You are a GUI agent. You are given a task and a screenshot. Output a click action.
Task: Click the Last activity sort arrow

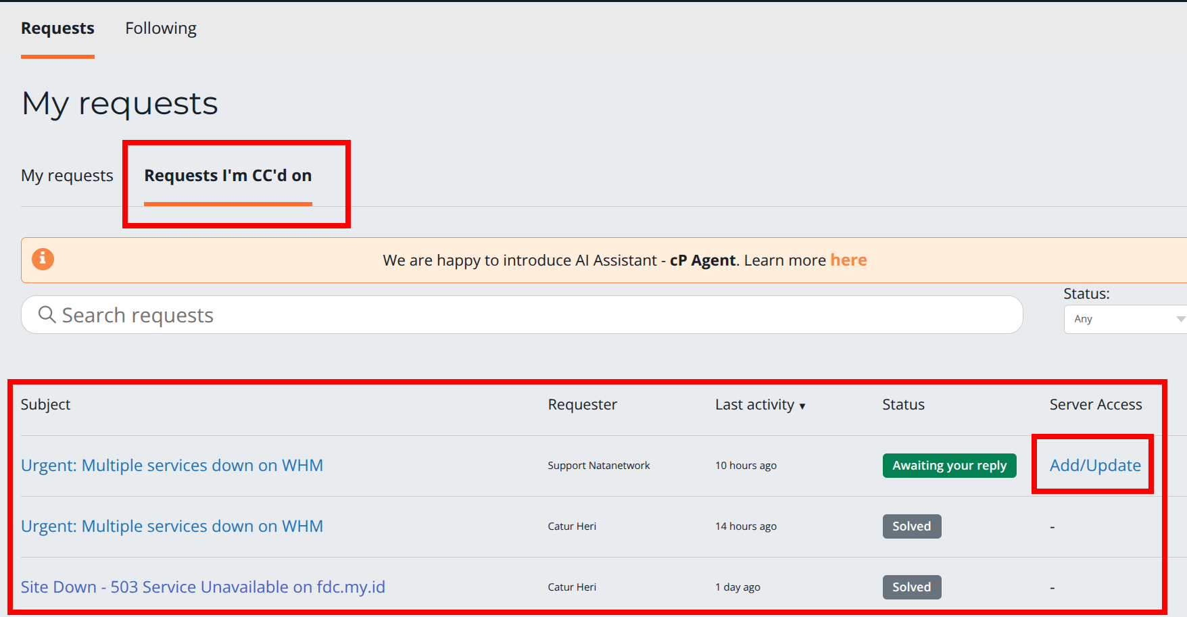point(802,406)
